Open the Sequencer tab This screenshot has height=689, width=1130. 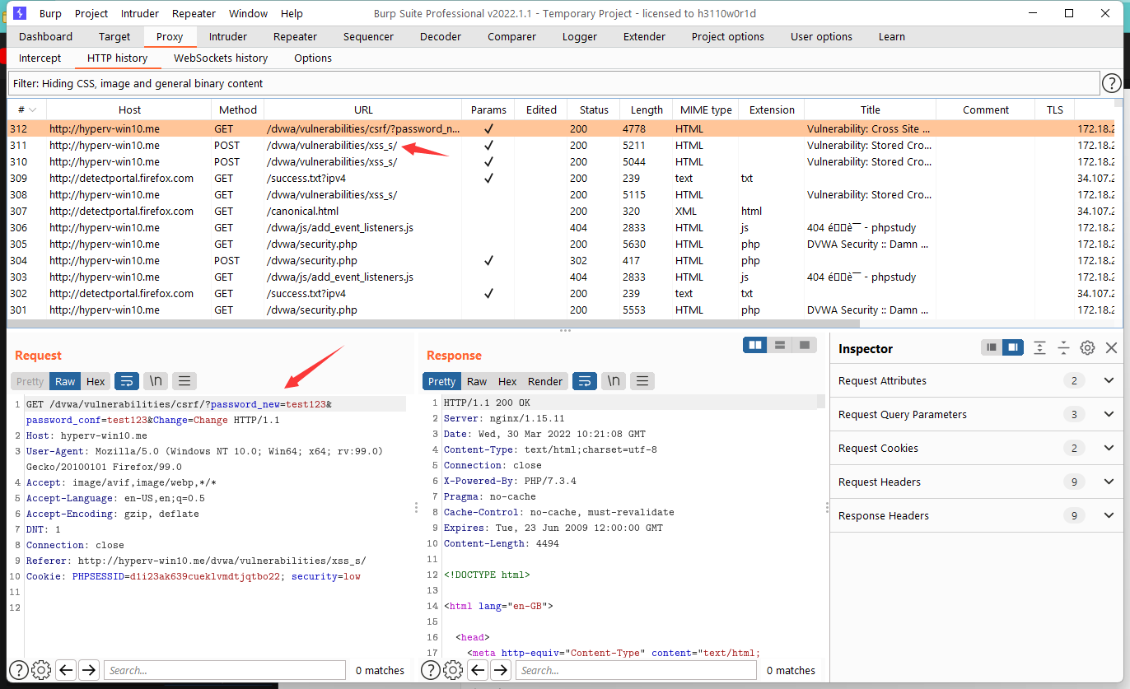click(368, 36)
